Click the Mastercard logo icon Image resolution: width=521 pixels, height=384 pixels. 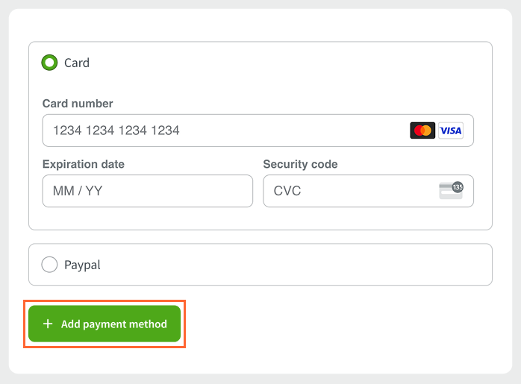(x=422, y=130)
